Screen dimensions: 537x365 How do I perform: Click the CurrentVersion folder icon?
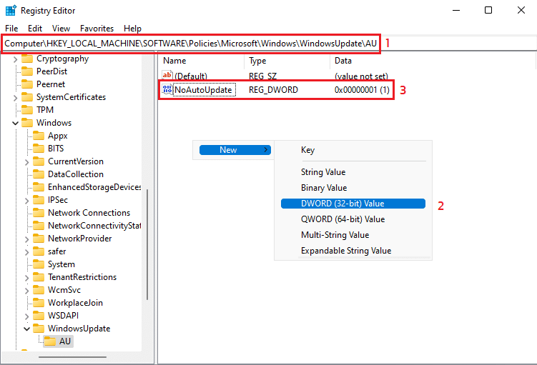point(39,161)
